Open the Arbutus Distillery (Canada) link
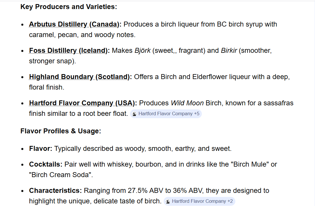 tap(75, 24)
